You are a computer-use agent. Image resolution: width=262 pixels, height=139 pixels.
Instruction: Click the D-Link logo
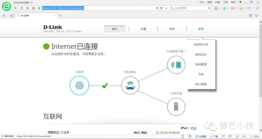point(53,27)
